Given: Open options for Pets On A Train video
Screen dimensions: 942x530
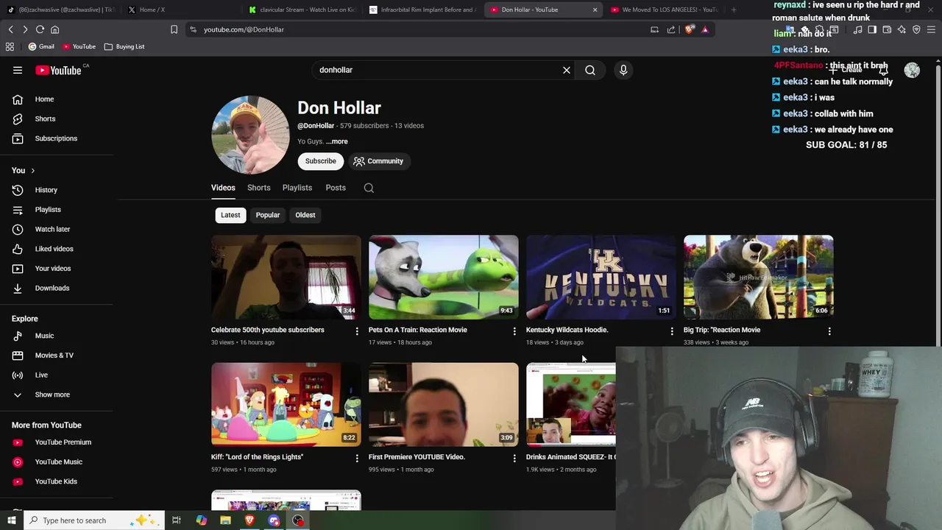Looking at the screenshot, I should (x=514, y=331).
